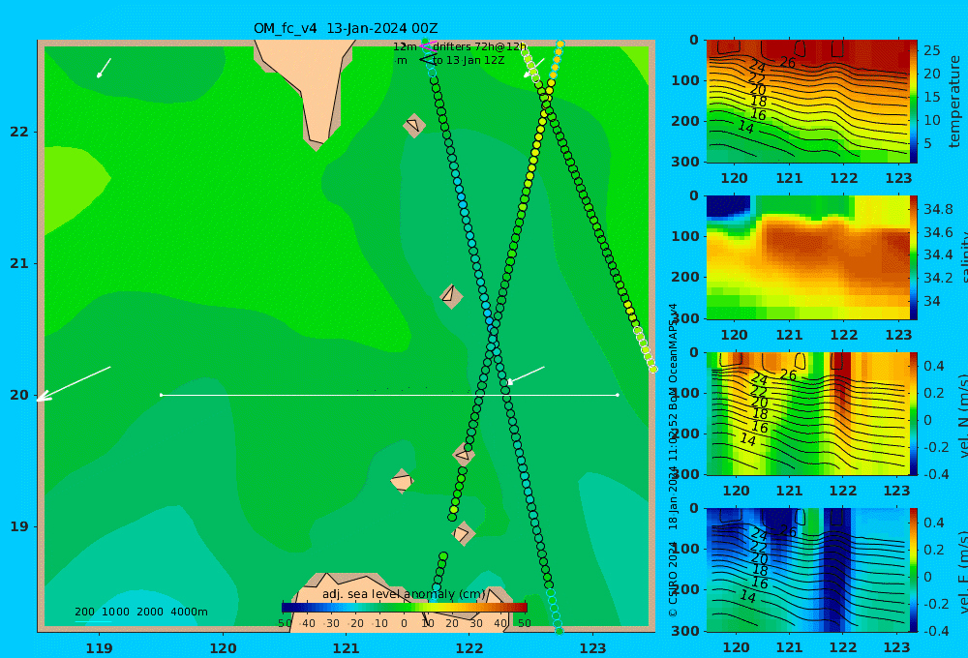Click the magenta drifter legend marker
968x658 pixels.
click(x=427, y=46)
